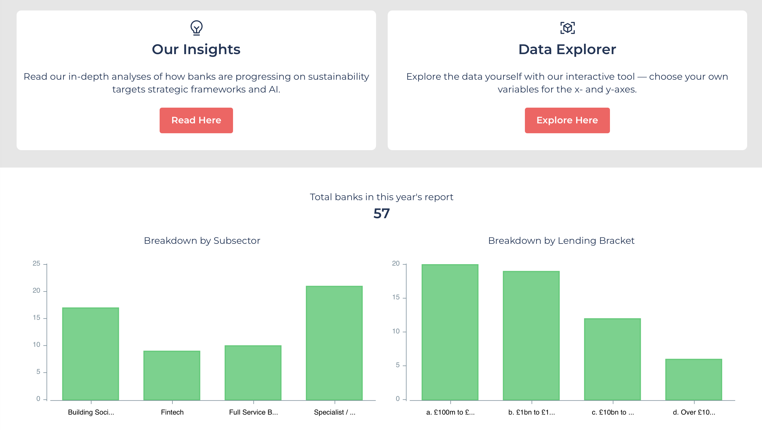The width and height of the screenshot is (762, 430).
Task: Select the Specialist subsector bar
Action: 334,343
